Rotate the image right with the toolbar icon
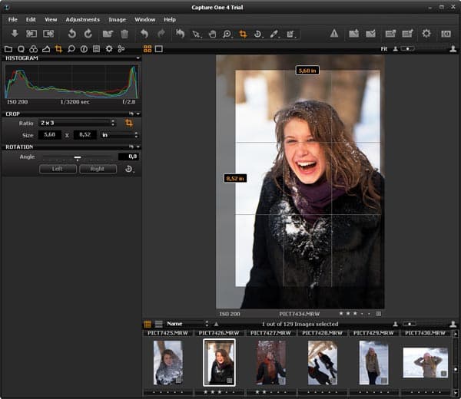Image resolution: width=461 pixels, height=399 pixels. (88, 34)
